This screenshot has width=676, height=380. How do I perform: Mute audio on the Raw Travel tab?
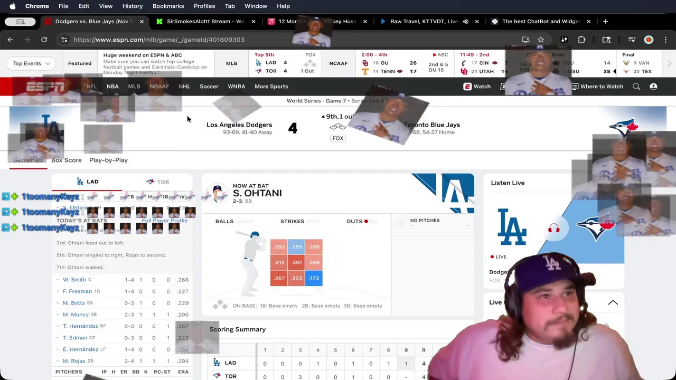pos(465,22)
